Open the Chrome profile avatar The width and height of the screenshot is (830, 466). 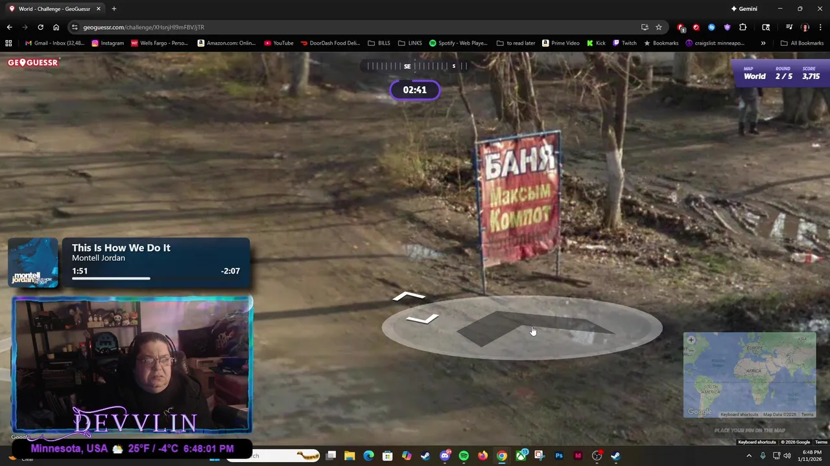click(805, 27)
